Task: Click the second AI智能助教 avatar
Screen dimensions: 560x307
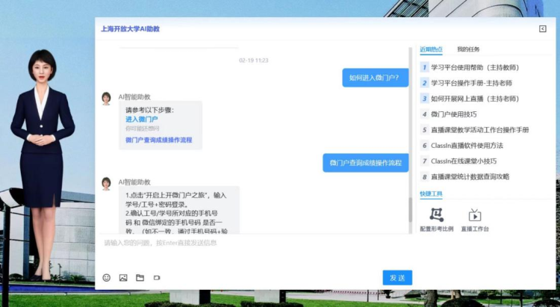Action: pyautogui.click(x=106, y=183)
